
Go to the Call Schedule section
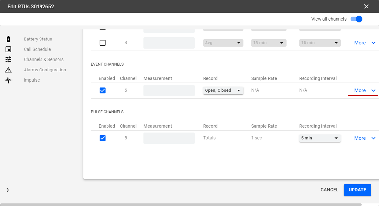(x=37, y=49)
